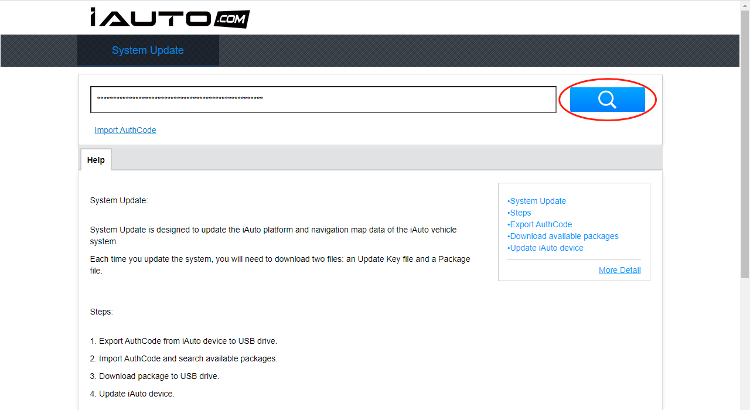Screen dimensions: 750x410
Task: Click the "System Update:" heading text
Action: pos(119,200)
